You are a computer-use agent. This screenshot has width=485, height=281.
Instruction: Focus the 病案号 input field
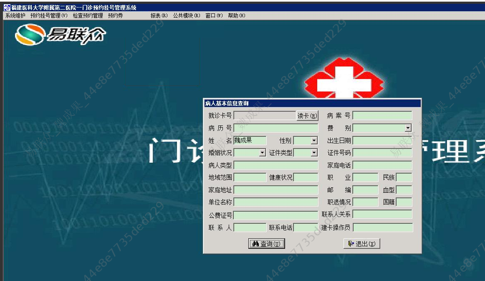pyautogui.click(x=382, y=115)
